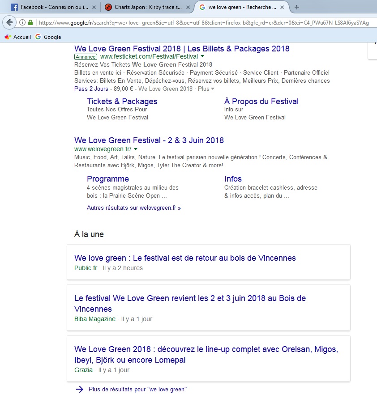The width and height of the screenshot is (377, 394).
Task: Close the Charts Japon tab
Action: click(x=188, y=7)
